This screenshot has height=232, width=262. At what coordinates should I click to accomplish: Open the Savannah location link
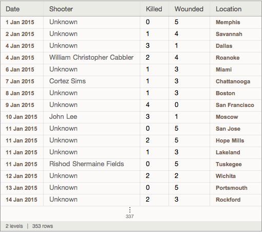click(x=229, y=34)
